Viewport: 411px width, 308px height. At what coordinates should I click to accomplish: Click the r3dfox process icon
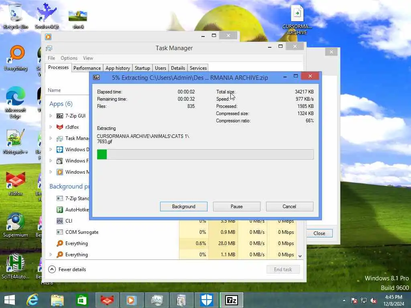[60, 127]
